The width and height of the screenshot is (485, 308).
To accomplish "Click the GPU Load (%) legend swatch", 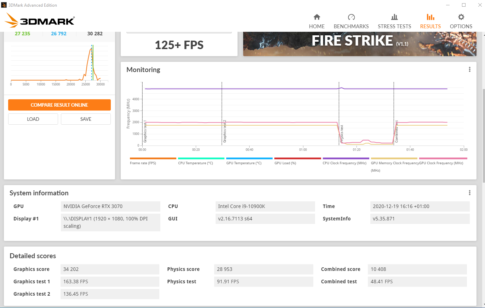I will click(x=297, y=159).
